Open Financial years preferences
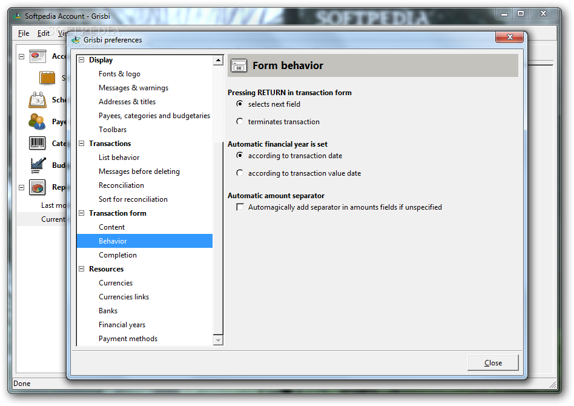This screenshot has height=406, width=574. [x=122, y=325]
